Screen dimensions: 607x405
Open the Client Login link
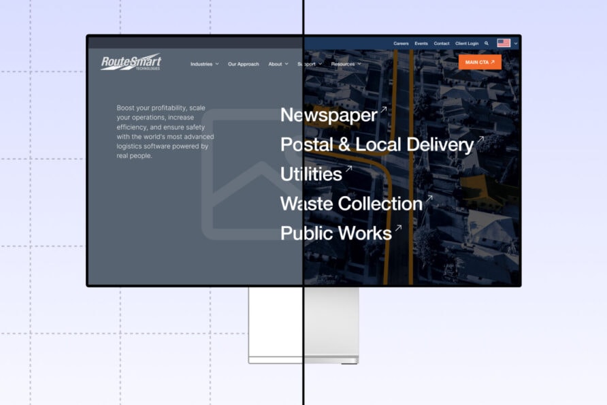[x=467, y=43]
